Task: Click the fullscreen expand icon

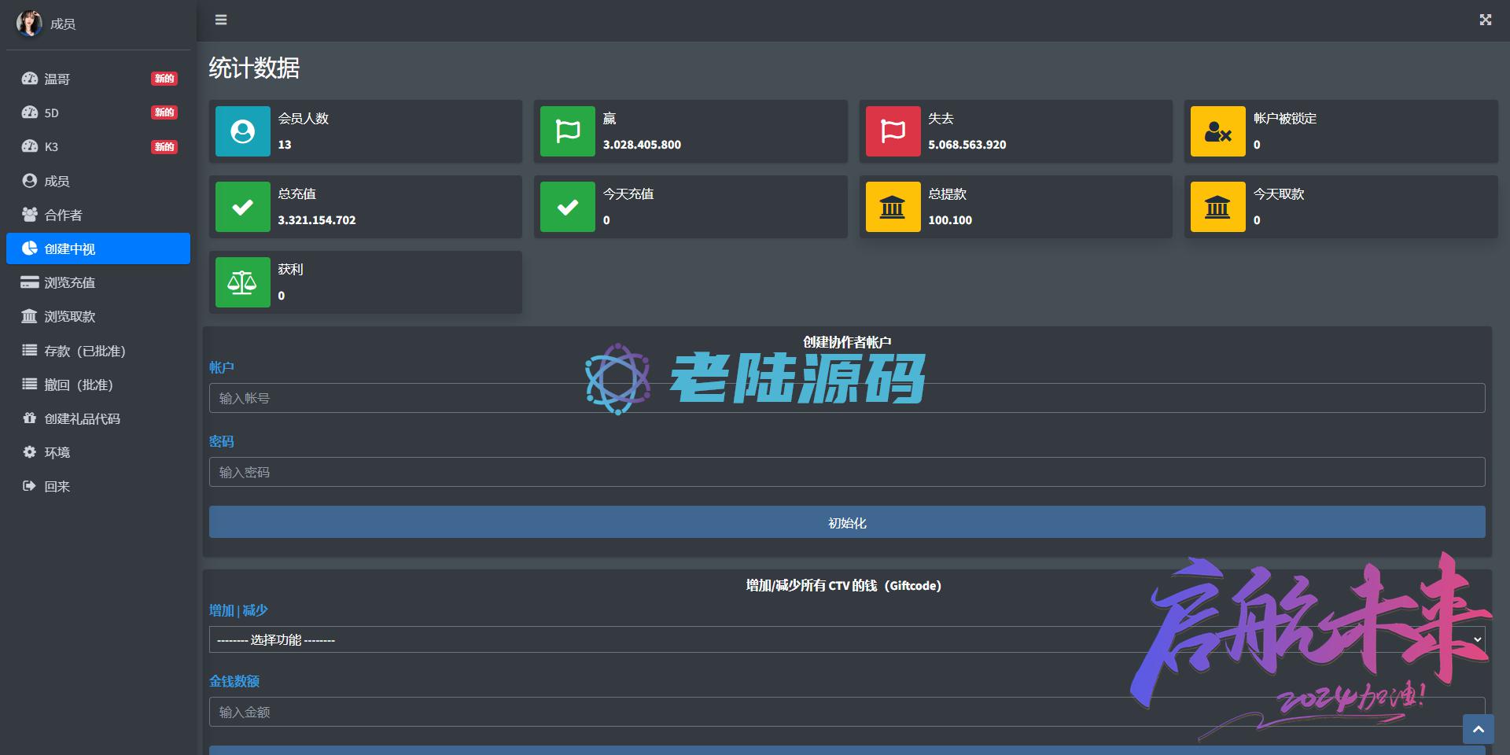Action: (x=1485, y=20)
